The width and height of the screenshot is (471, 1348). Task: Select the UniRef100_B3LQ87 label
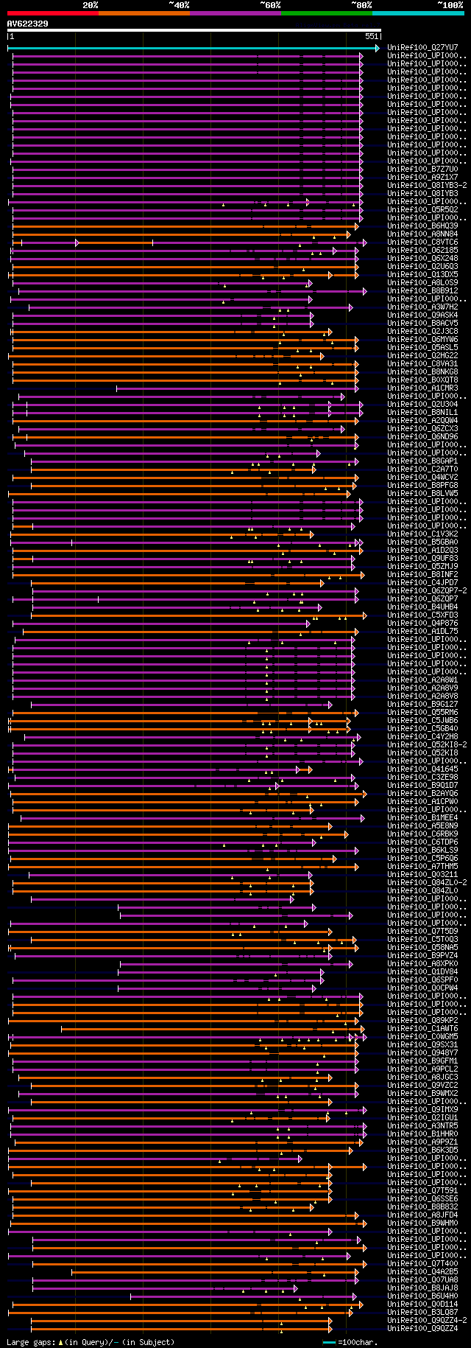point(422,1312)
